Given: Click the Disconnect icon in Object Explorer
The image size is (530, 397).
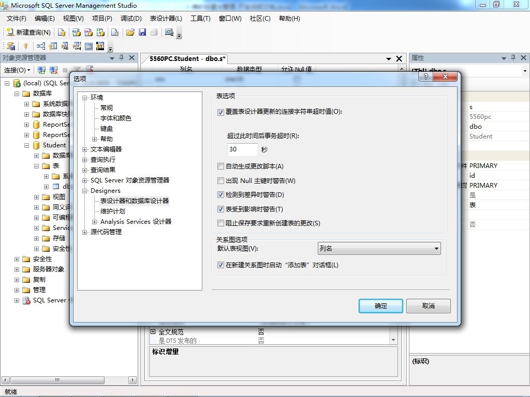Looking at the screenshot, I should click(x=53, y=70).
